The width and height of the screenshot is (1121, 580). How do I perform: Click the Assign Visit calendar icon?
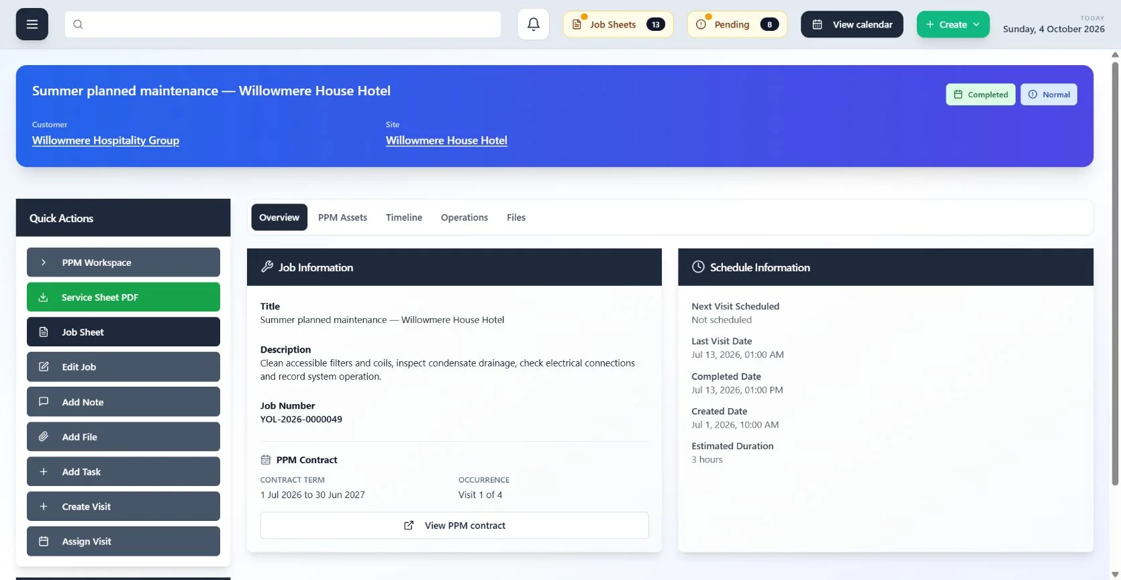coord(44,541)
